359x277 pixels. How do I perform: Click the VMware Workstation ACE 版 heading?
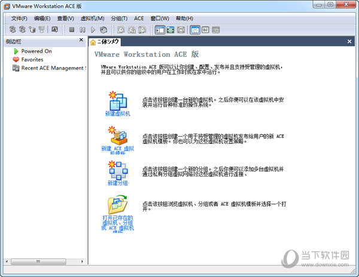point(147,54)
